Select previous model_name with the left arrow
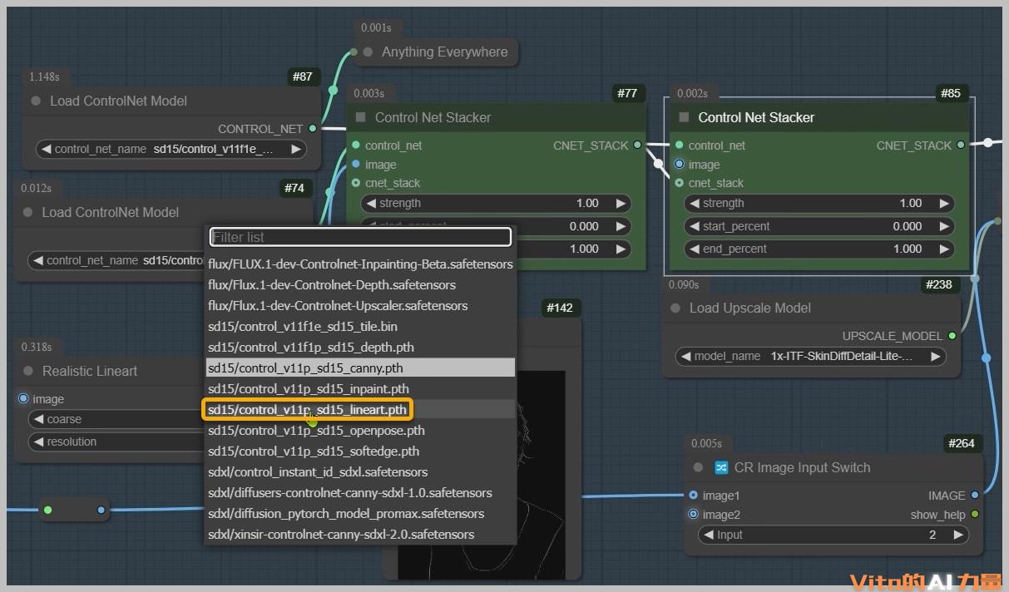1009x592 pixels. click(685, 356)
